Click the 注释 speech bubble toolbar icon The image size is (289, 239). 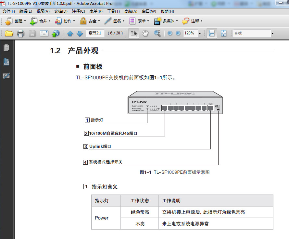[x=186, y=21]
